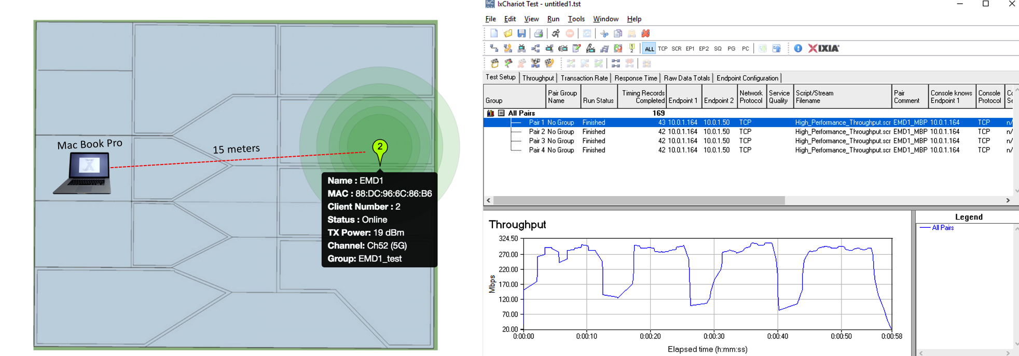
Task: Select the Pair 3 row
Action: pos(748,141)
